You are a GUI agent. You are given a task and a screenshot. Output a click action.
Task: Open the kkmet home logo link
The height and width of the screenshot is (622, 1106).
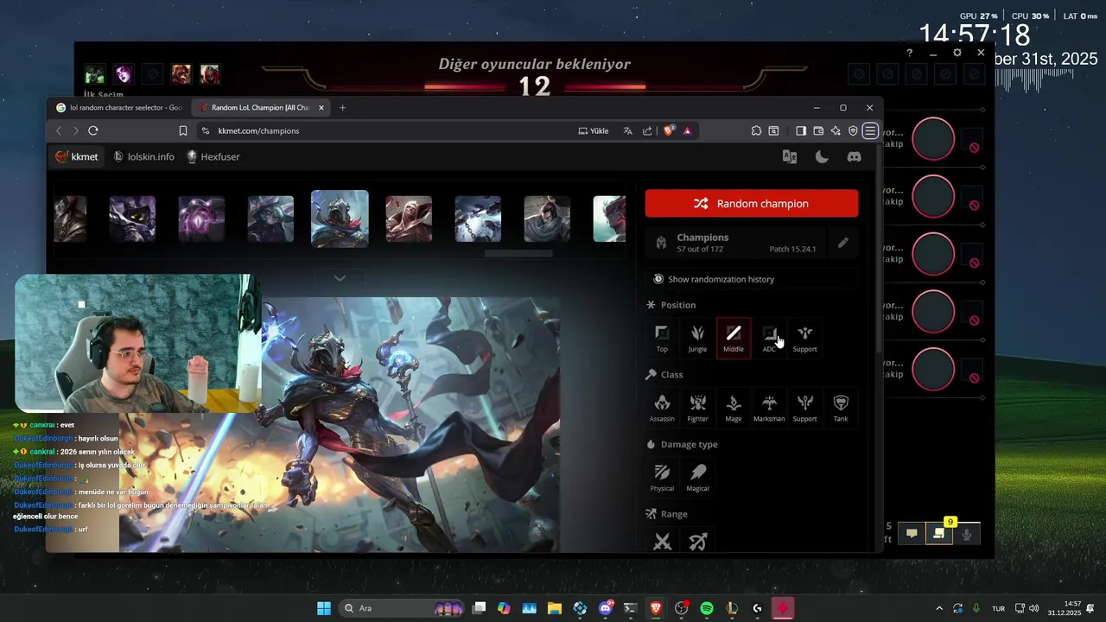click(77, 156)
